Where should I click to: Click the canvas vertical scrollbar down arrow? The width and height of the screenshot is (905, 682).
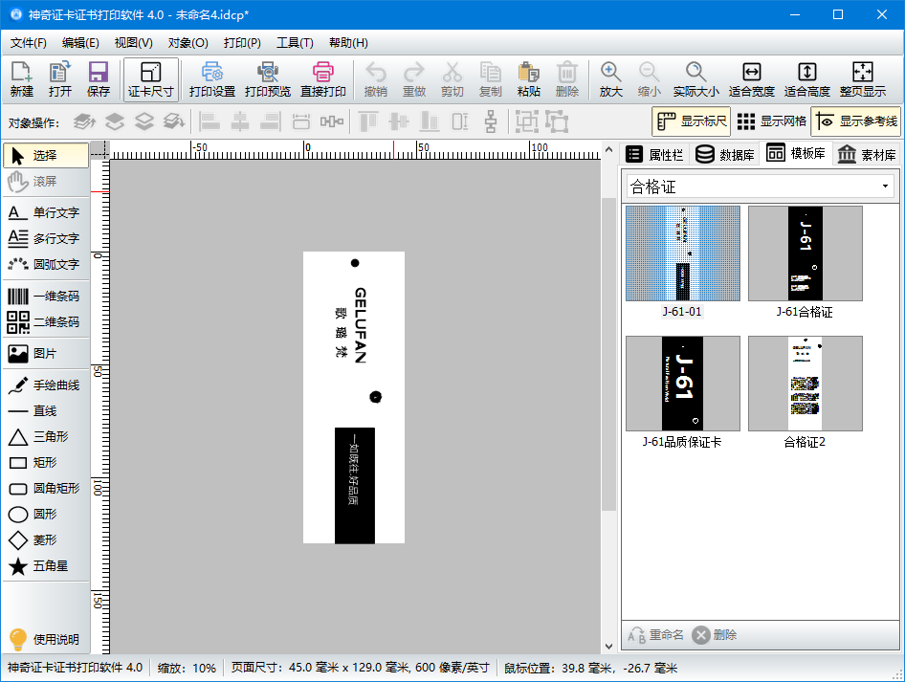pyautogui.click(x=608, y=647)
